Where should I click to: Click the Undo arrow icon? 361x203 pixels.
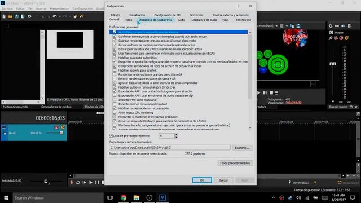click(x=55, y=16)
